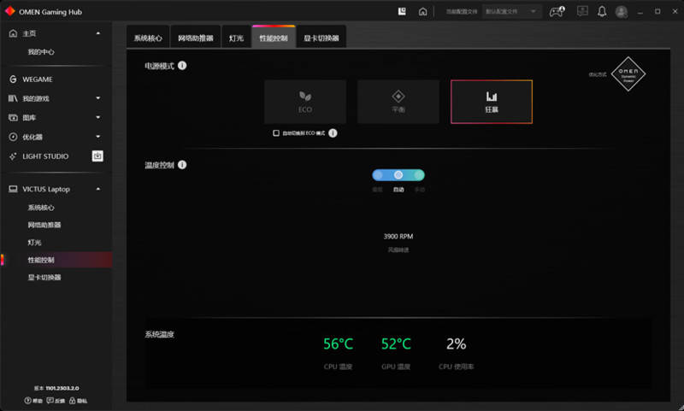Click the 52°C GPU temperature reading
684x411 pixels.
pyautogui.click(x=396, y=343)
